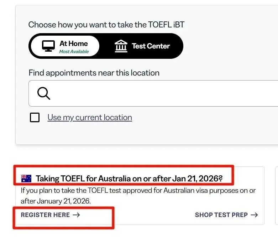Click the Test Center text label

[x=151, y=46]
